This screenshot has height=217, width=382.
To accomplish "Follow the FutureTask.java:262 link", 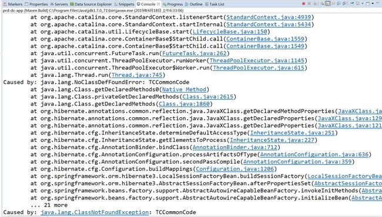I will tap(194, 53).
